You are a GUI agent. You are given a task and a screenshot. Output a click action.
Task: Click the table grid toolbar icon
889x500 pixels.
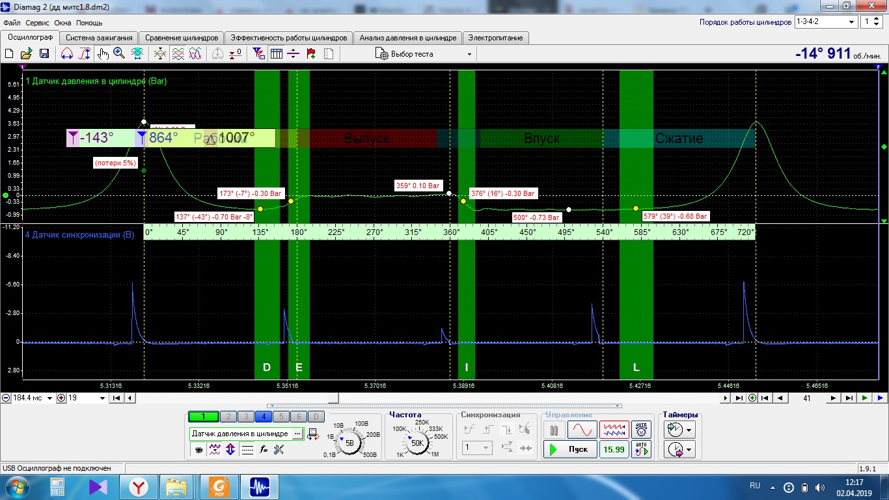pos(276,54)
